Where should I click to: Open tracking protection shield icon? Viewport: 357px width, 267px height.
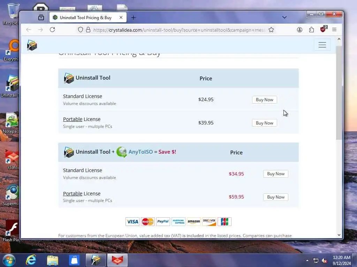[x=81, y=30]
